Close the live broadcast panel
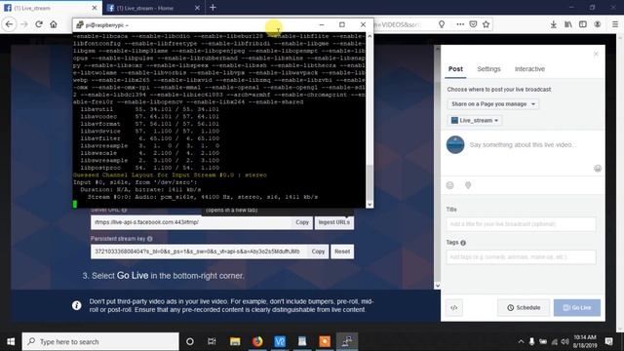Image resolution: width=624 pixels, height=351 pixels. click(x=596, y=54)
